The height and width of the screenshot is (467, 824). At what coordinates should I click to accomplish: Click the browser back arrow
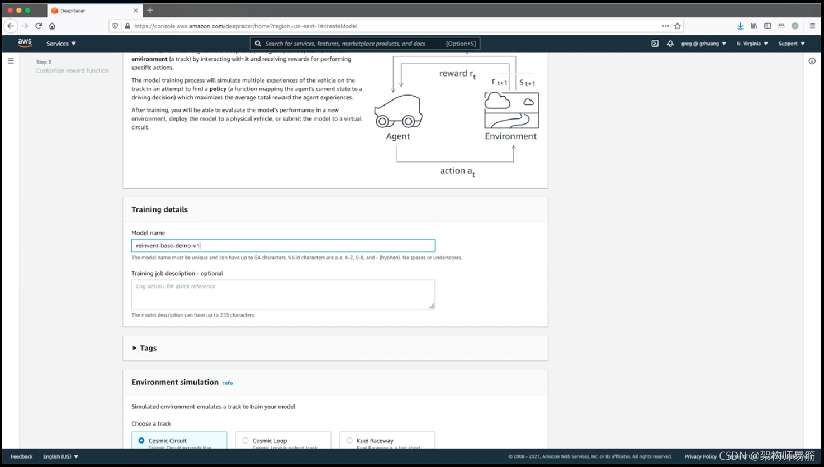[11, 26]
